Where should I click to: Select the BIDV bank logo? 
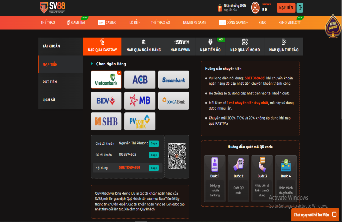106,100
